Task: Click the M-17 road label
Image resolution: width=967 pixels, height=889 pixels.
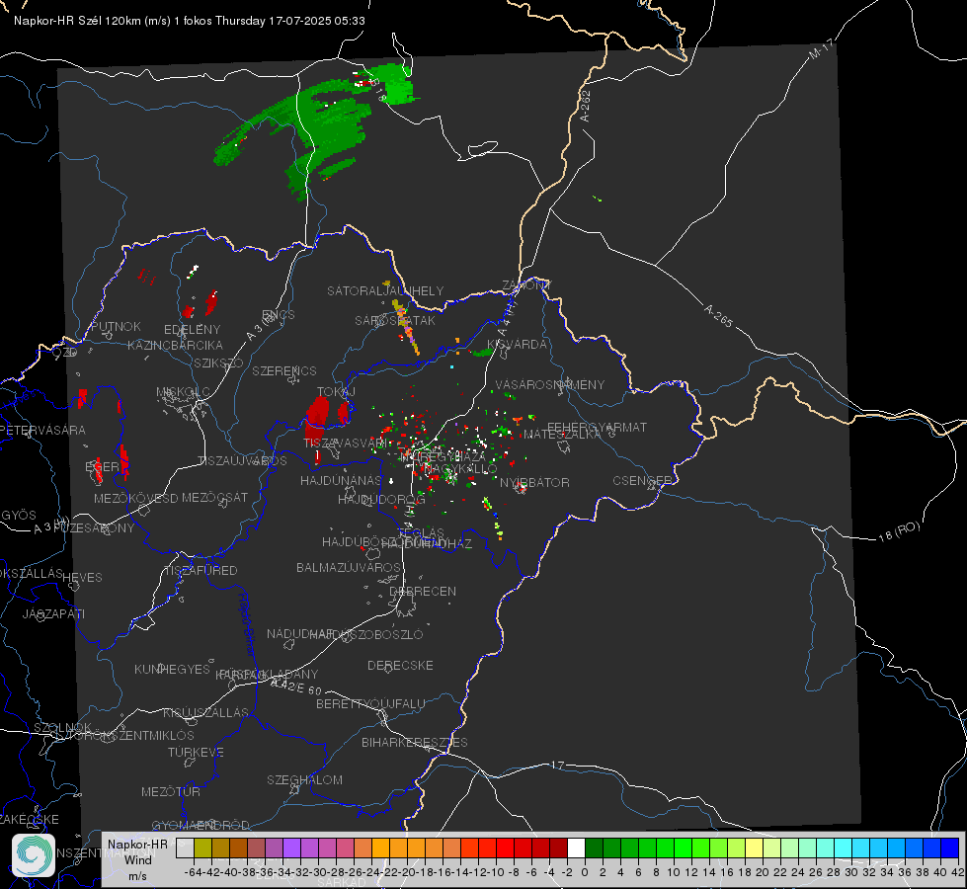Action: click(821, 48)
